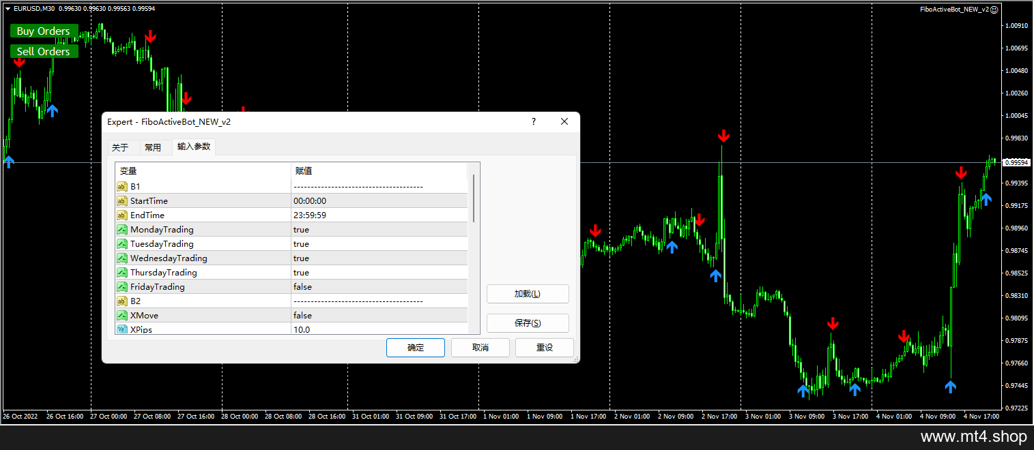Click the MondayTrading boolean icon
Screen dimensions: 1034x450
[122, 230]
